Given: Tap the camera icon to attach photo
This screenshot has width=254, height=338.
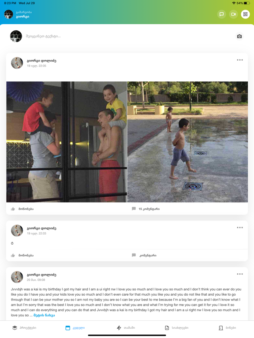Looking at the screenshot, I should (x=239, y=36).
